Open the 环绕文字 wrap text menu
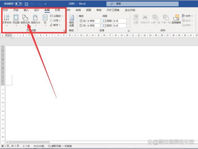198x149 pixels. click(x=145, y=20)
